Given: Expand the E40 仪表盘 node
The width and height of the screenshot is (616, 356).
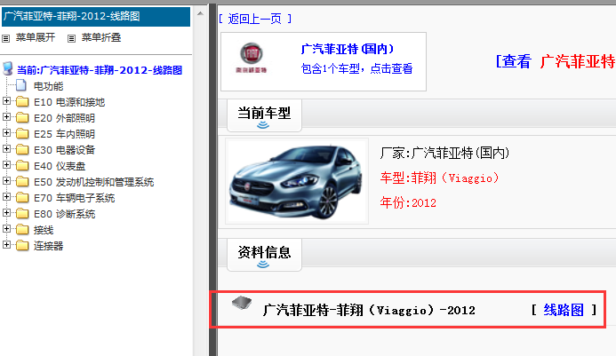Looking at the screenshot, I should 6,165.
